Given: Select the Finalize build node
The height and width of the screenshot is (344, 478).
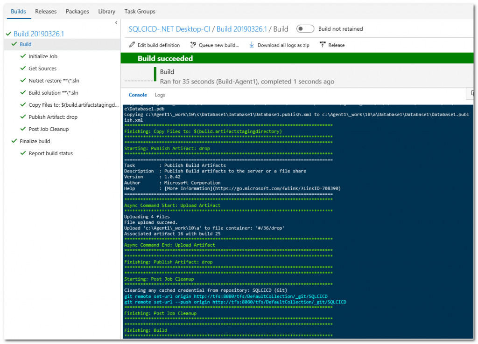Looking at the screenshot, I should click(35, 141).
